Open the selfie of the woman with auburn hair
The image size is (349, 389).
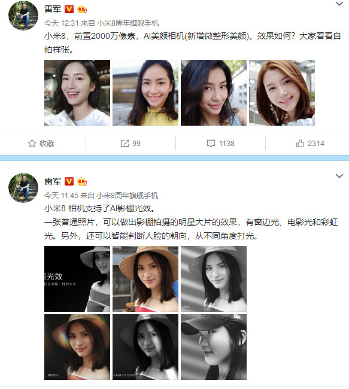282,93
